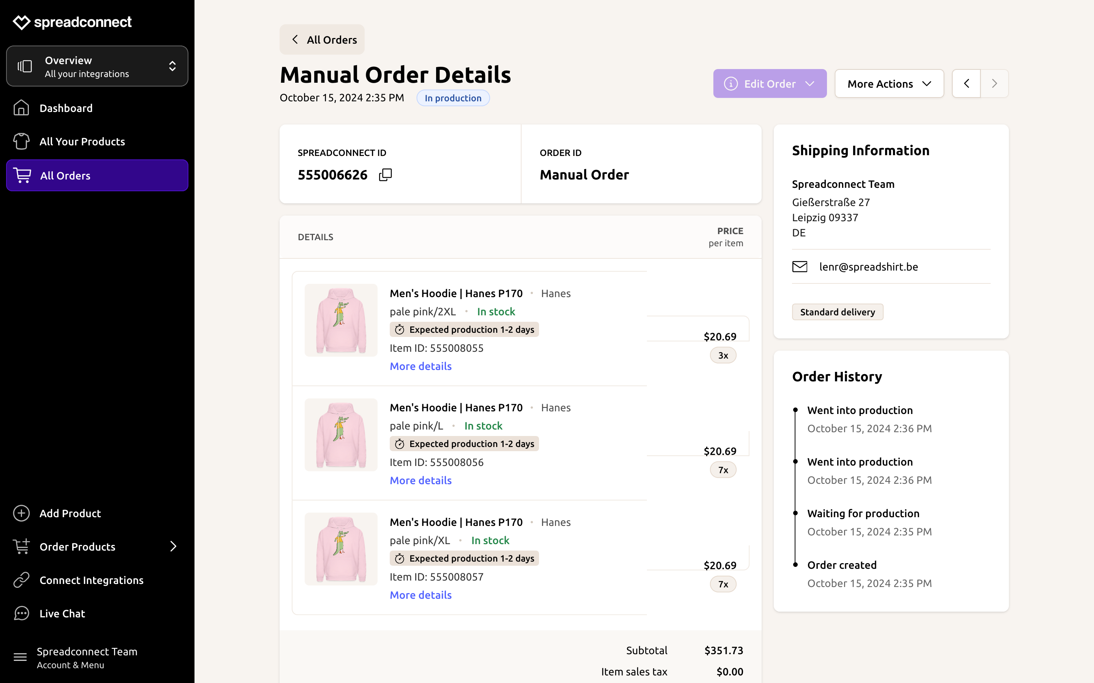Open pale pink/XL hoodie thumbnail
Viewport: 1094px width, 683px height.
tap(341, 549)
